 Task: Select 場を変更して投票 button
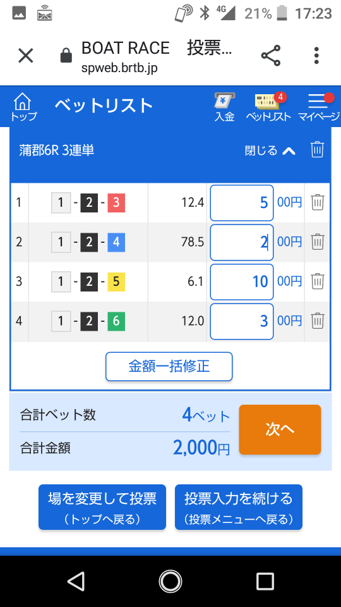[102, 507]
